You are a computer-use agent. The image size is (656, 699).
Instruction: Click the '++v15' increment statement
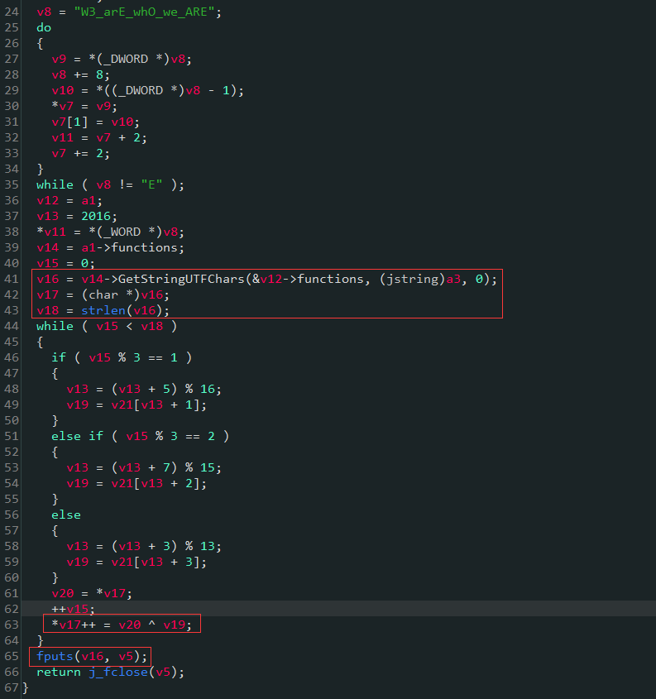[73, 609]
